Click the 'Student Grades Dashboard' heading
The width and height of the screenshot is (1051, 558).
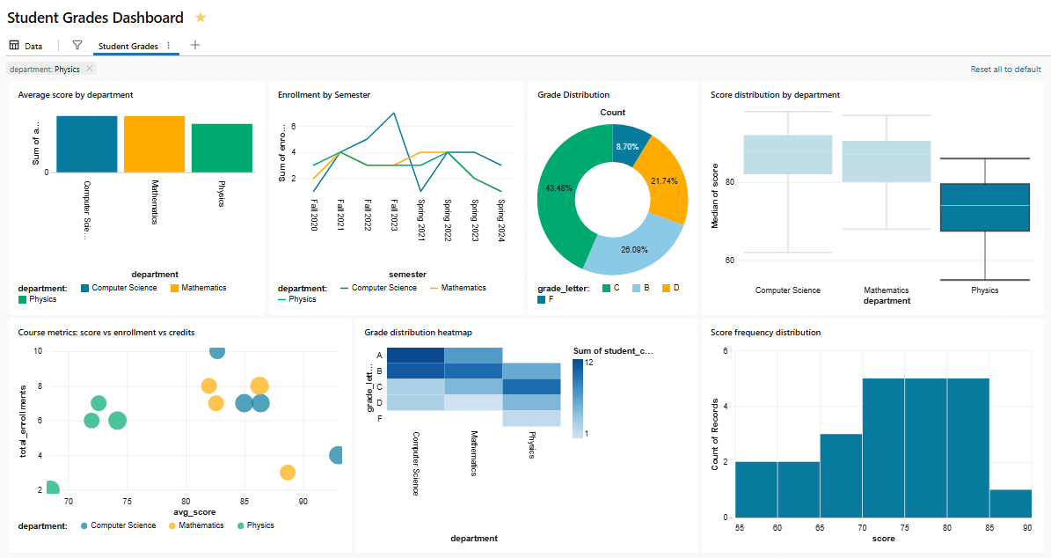pyautogui.click(x=95, y=18)
